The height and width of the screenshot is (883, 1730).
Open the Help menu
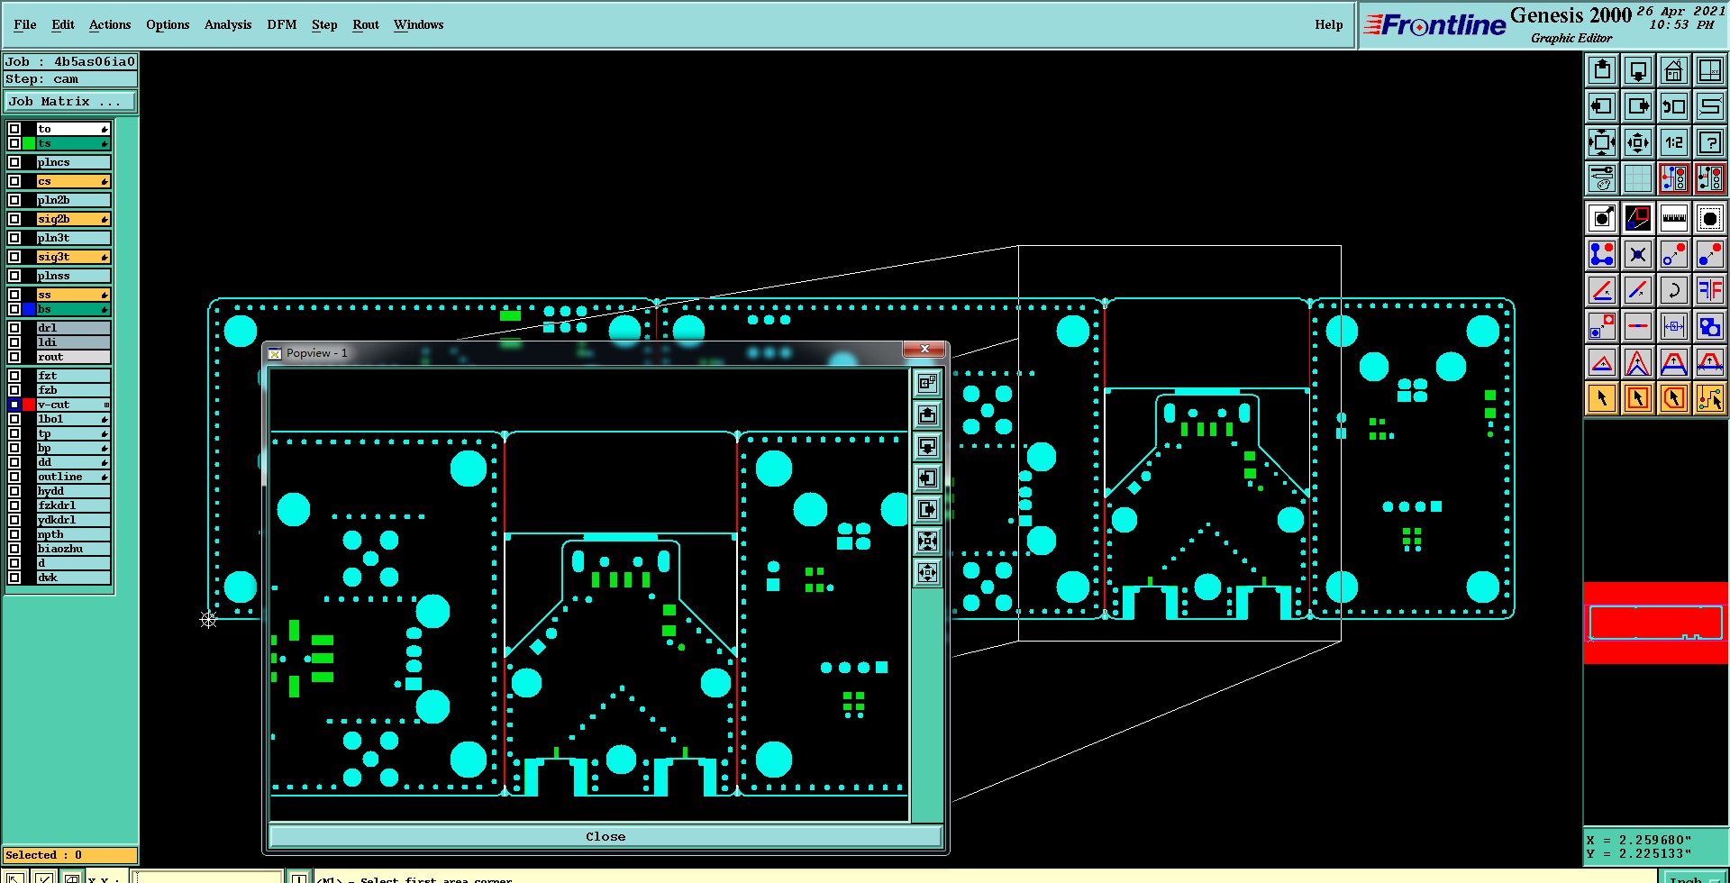pyautogui.click(x=1329, y=24)
